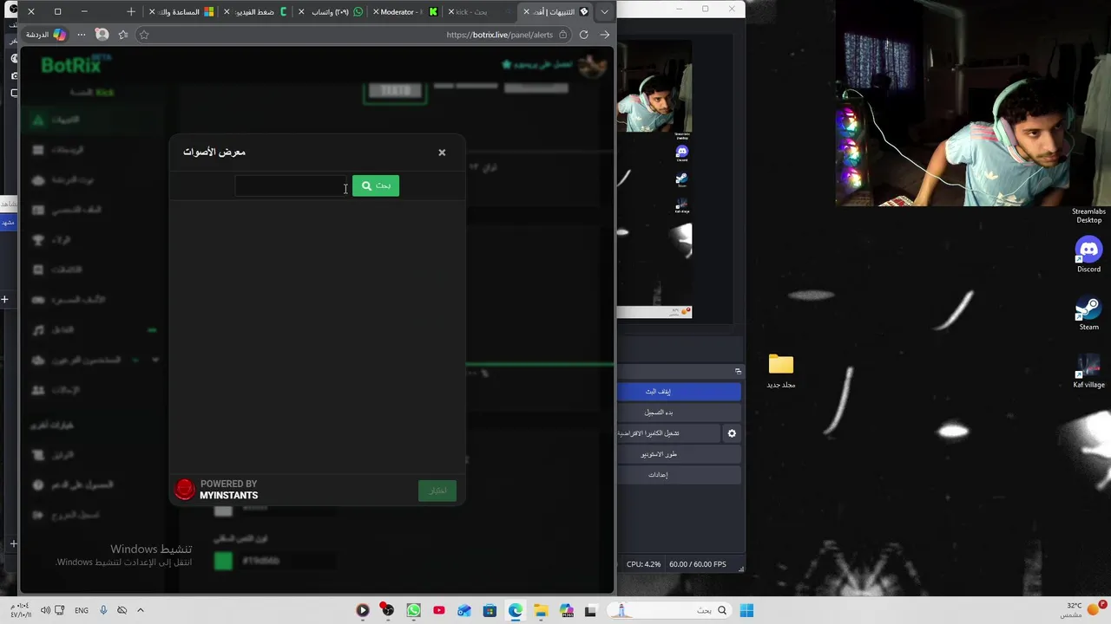The height and width of the screenshot is (624, 1111).
Task: Open the favorites list icon
Action: tap(123, 35)
